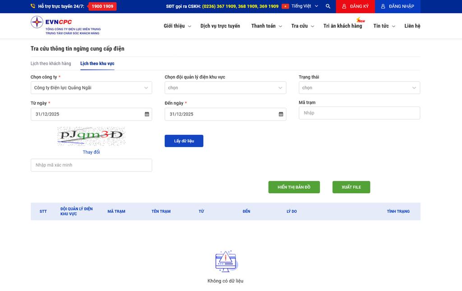Click the HIỂN THỊ BẢN ĐỒ button
462x291 pixels.
pos(294,187)
